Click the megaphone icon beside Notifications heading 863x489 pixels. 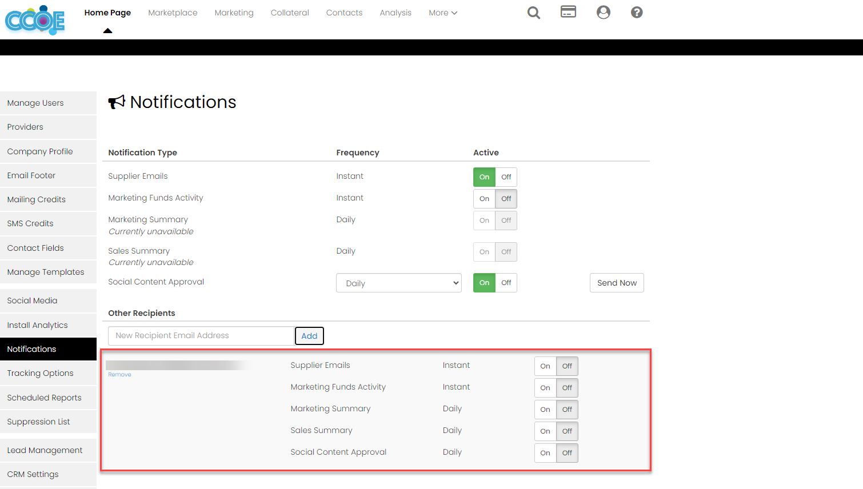click(x=116, y=101)
